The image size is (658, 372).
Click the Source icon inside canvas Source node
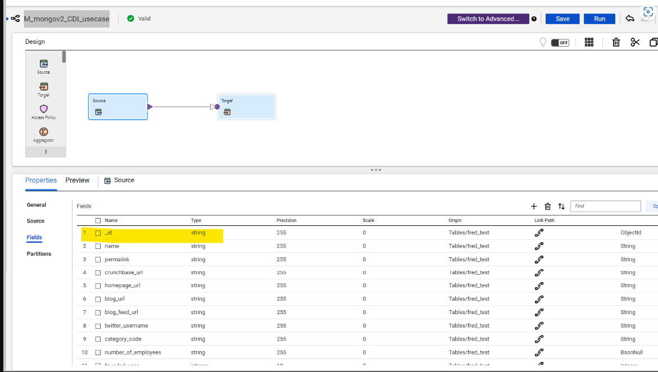coord(98,112)
